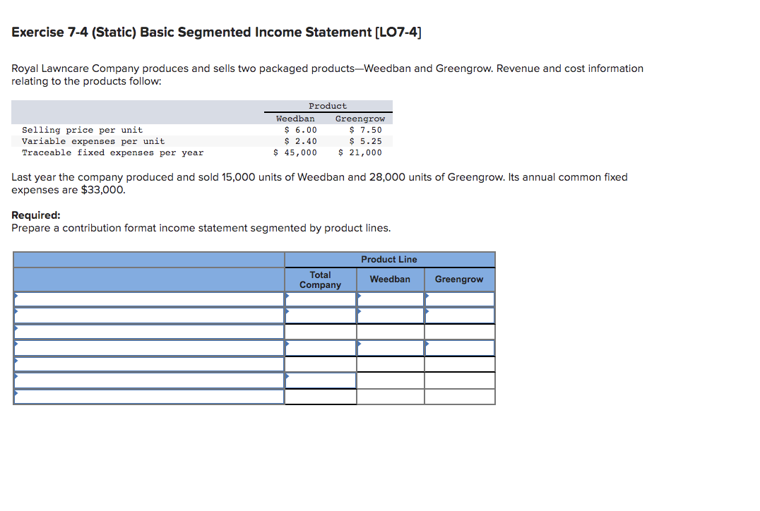The height and width of the screenshot is (511, 760).
Task: Click the Product Line header cell
Action: point(389,259)
